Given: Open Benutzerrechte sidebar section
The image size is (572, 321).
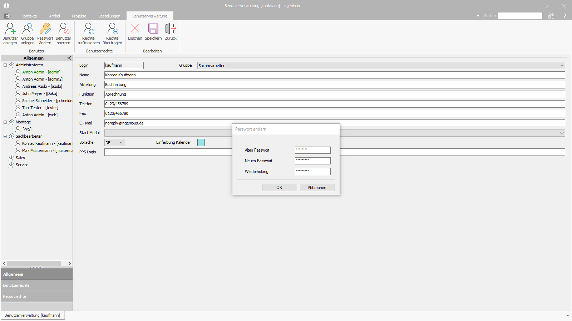Looking at the screenshot, I should (x=37, y=285).
